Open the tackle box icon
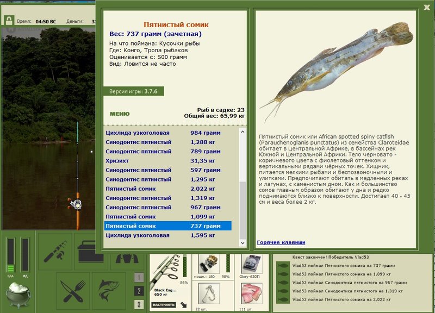This screenshot has height=313, width=435. click(91, 252)
